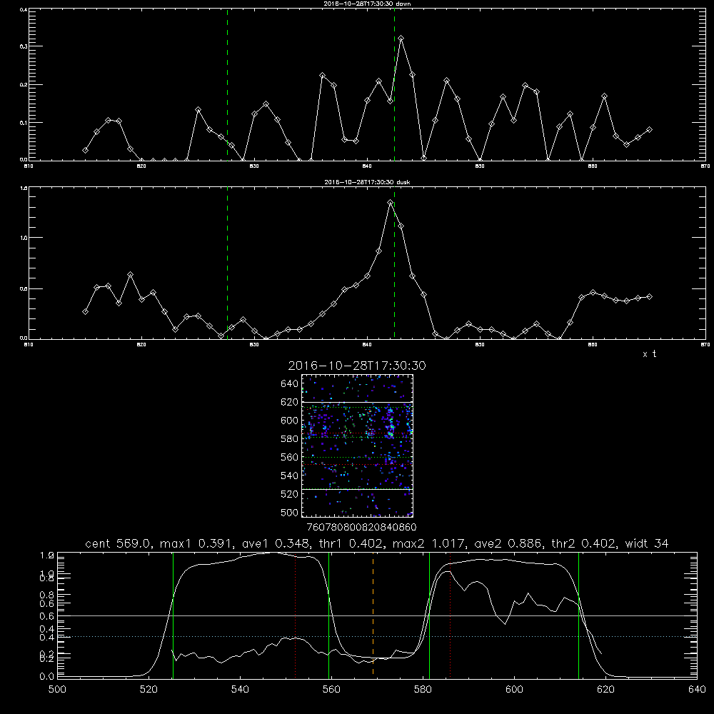Click bottom plot x-axis label 580
Image resolution: width=714 pixels, height=714 pixels.
(423, 690)
